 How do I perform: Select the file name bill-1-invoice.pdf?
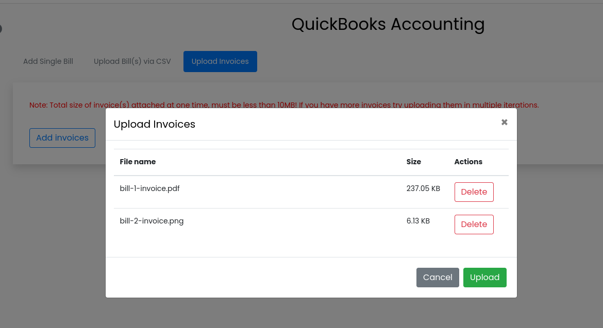149,188
